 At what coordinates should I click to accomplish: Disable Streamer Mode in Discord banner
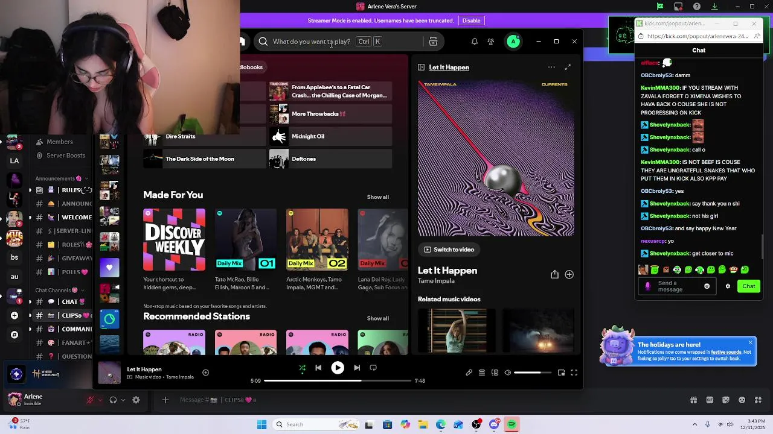pos(471,20)
